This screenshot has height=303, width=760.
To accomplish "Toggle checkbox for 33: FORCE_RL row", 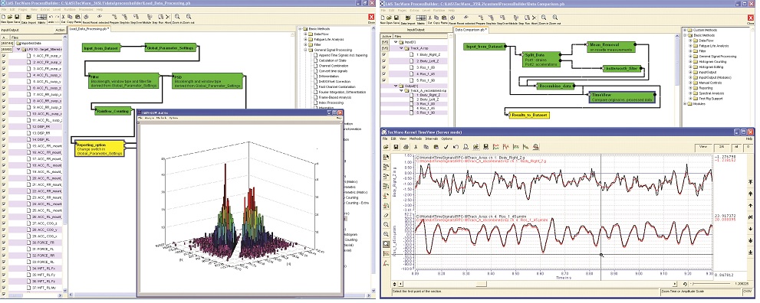I will pos(4,262).
